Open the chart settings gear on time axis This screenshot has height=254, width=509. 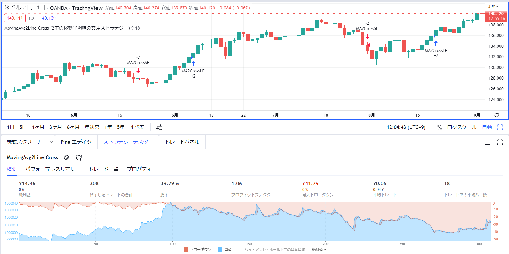[x=497, y=115]
